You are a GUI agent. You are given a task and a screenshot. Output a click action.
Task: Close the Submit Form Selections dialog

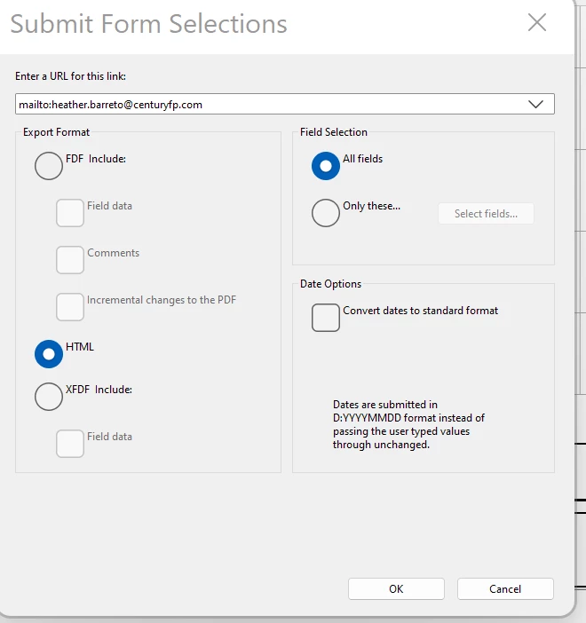click(537, 23)
